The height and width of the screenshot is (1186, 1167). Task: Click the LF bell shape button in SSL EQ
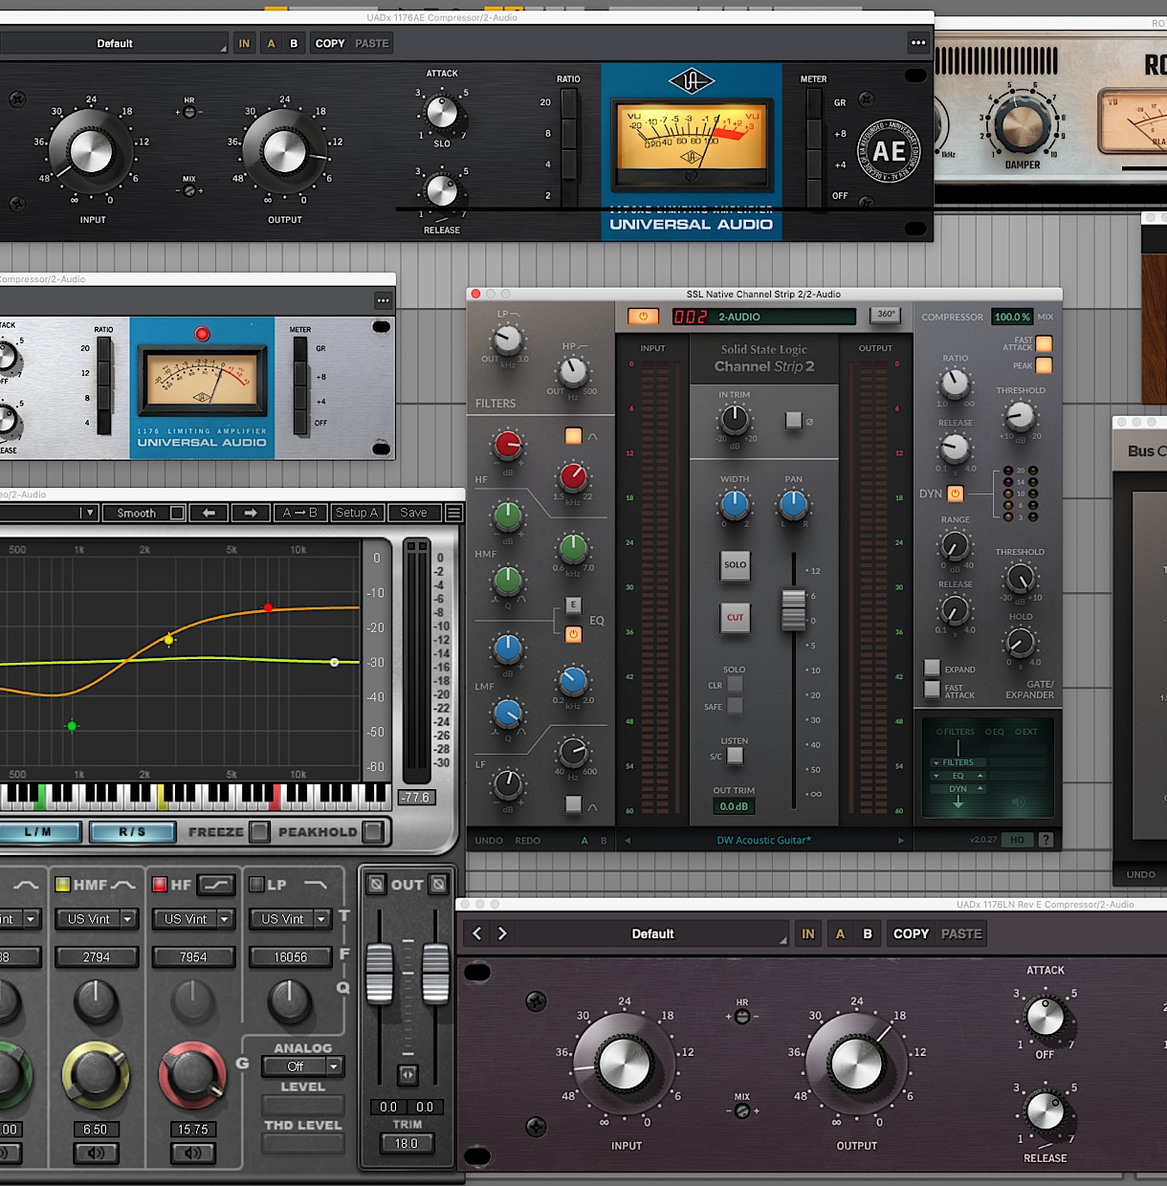(573, 804)
